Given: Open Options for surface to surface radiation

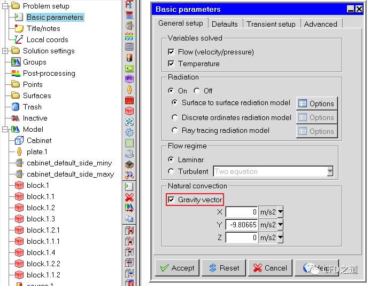Looking at the screenshot, I should [317, 104].
